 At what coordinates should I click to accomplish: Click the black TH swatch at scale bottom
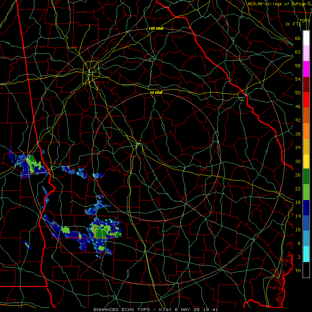[x=306, y=270]
